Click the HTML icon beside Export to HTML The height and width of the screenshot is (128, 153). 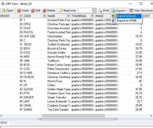113,20
